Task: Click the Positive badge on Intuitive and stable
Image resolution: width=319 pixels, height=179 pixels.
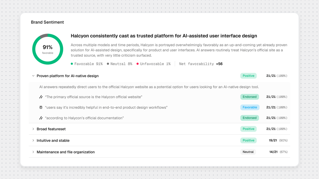Action: [248, 140]
